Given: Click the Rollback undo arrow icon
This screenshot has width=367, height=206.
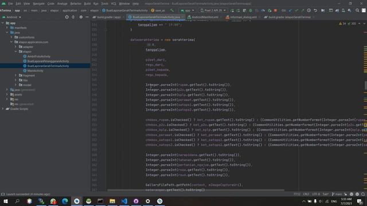Looking at the screenshot, I should point(315,10).
